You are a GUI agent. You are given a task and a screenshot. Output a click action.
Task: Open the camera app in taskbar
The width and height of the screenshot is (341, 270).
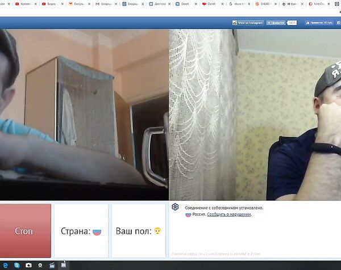pos(28,265)
